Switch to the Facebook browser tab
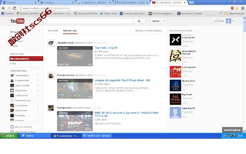The height and width of the screenshot is (154, 246). click(19, 3)
